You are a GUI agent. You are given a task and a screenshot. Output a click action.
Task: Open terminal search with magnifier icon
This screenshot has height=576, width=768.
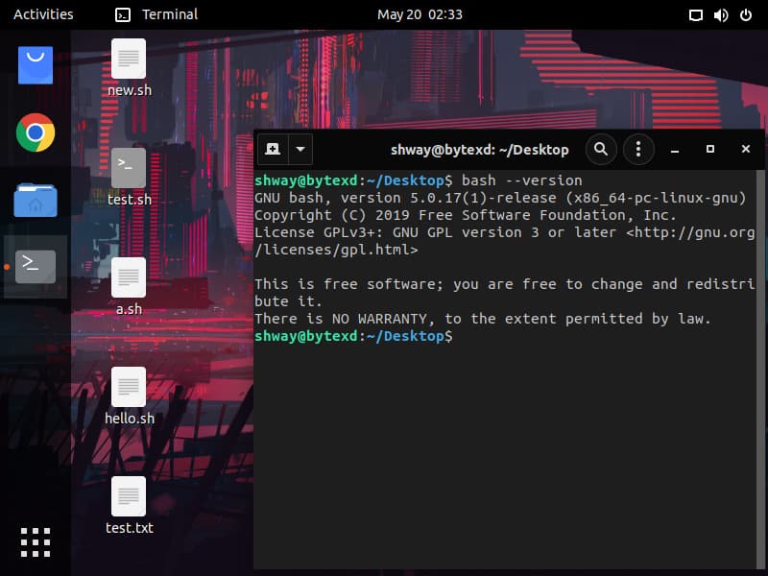[x=601, y=149]
